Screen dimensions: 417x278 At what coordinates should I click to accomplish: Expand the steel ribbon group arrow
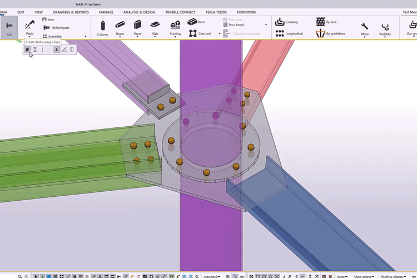[x=86, y=37]
